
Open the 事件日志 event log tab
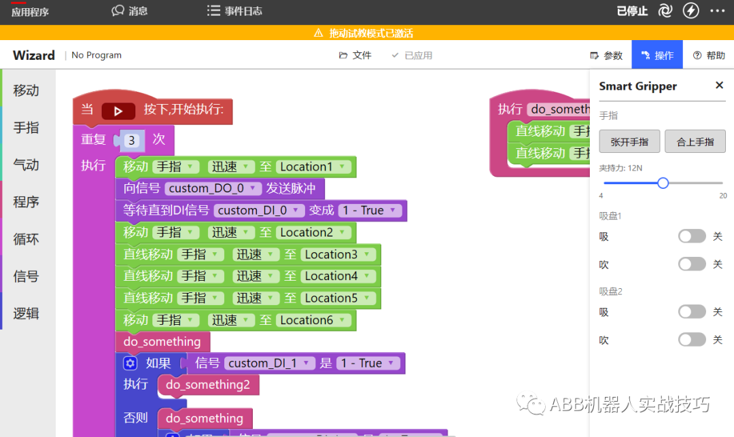pyautogui.click(x=234, y=11)
